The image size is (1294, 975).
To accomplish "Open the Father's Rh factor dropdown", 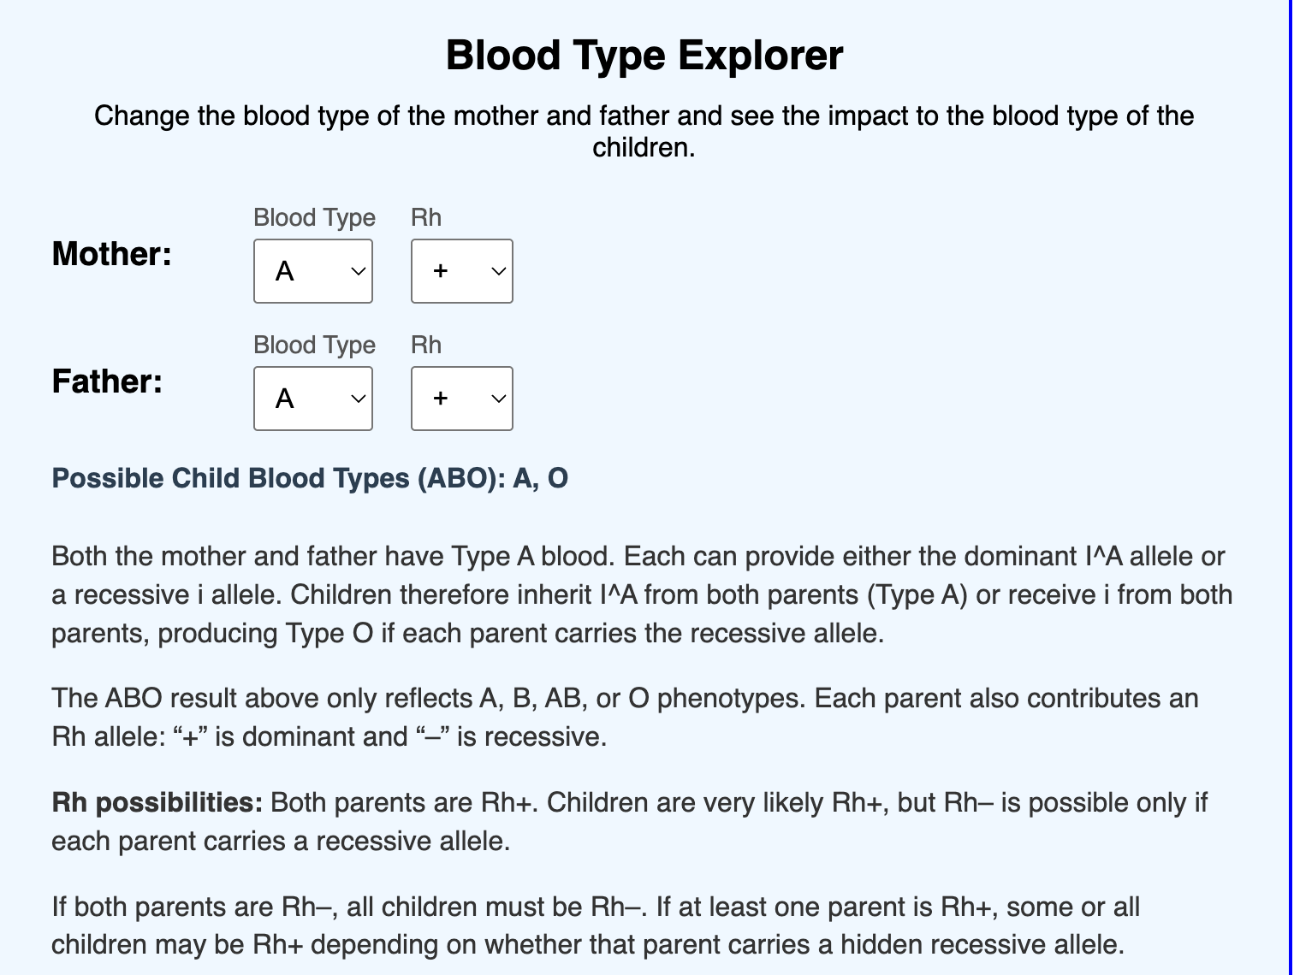I will point(462,399).
